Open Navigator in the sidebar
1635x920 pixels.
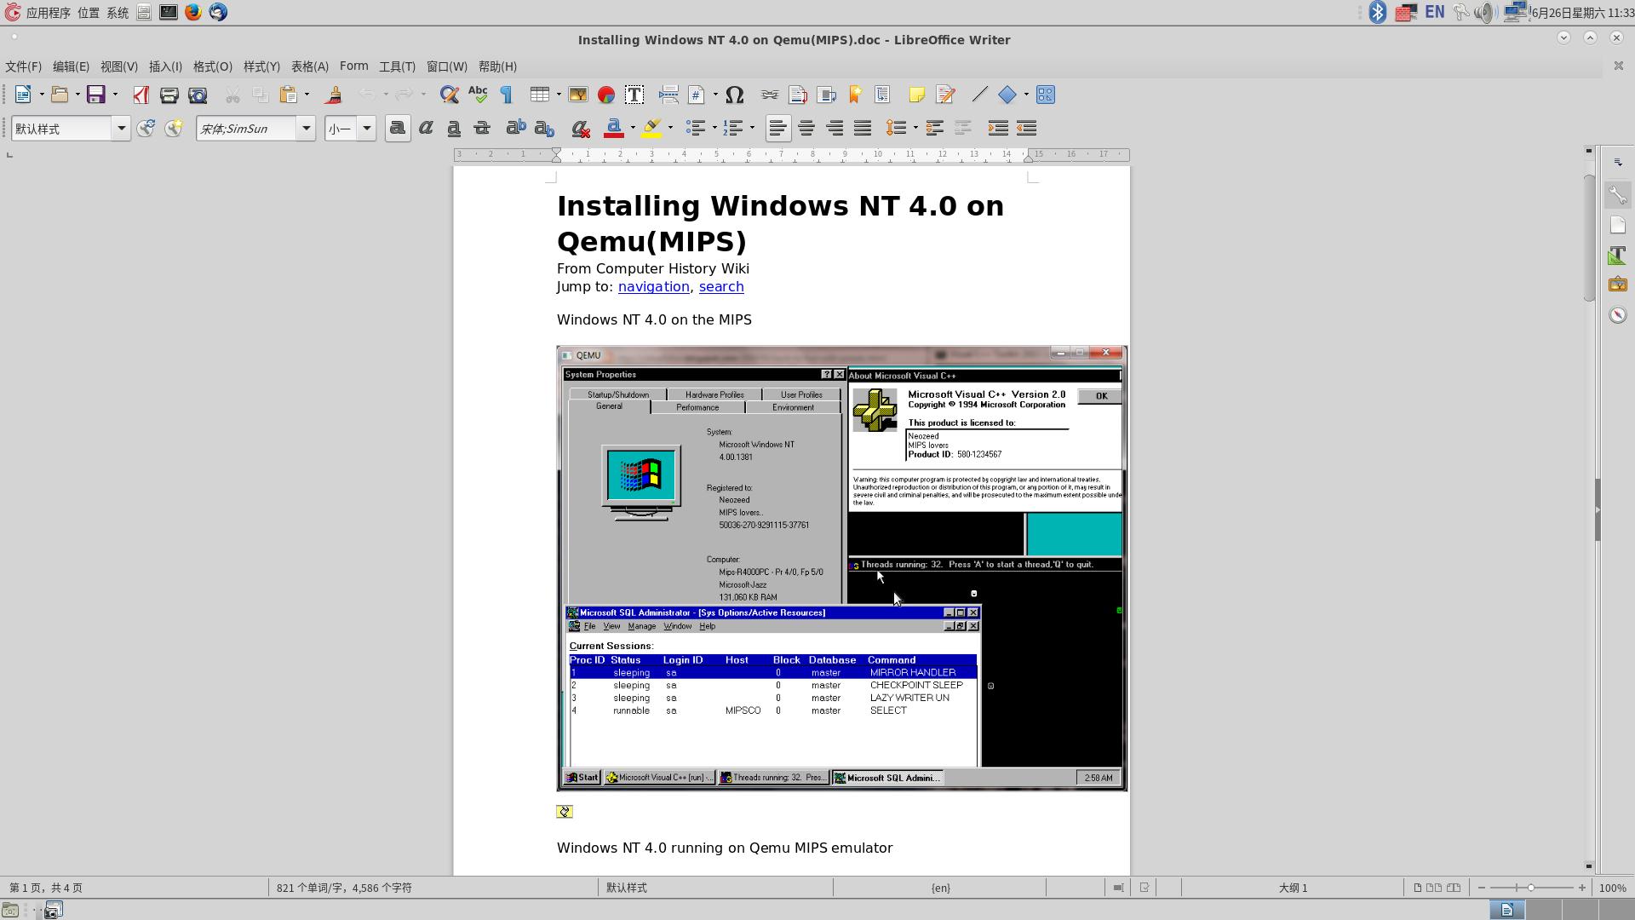[1617, 315]
